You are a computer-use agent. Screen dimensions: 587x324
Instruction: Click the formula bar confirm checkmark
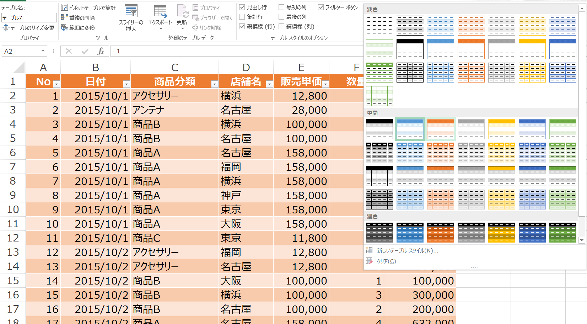[85, 51]
